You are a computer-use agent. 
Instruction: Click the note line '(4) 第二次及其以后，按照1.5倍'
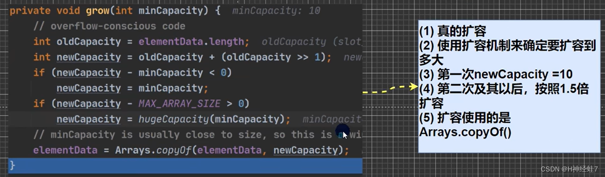[x=504, y=89]
